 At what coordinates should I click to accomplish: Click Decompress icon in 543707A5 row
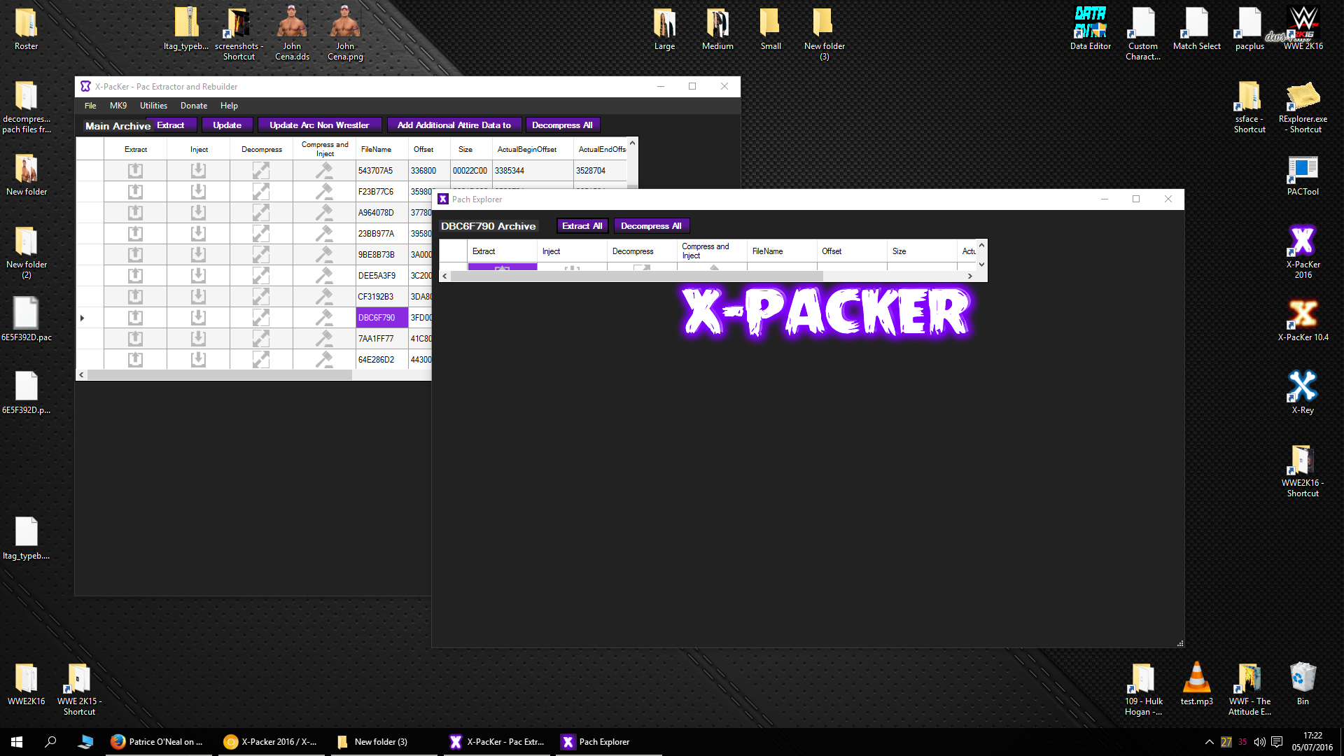pyautogui.click(x=261, y=170)
